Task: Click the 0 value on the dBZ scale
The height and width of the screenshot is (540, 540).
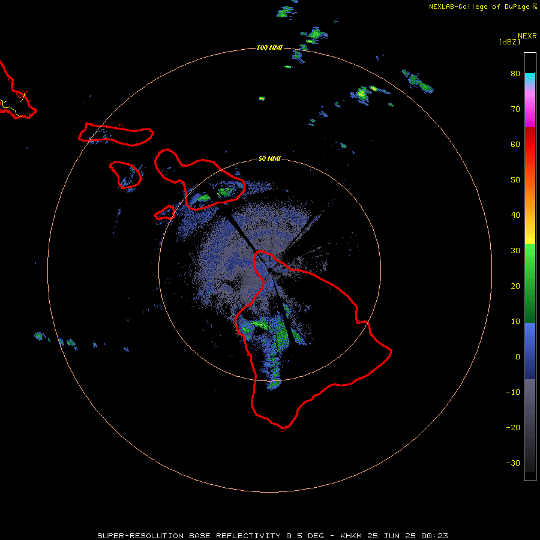Action: [518, 357]
